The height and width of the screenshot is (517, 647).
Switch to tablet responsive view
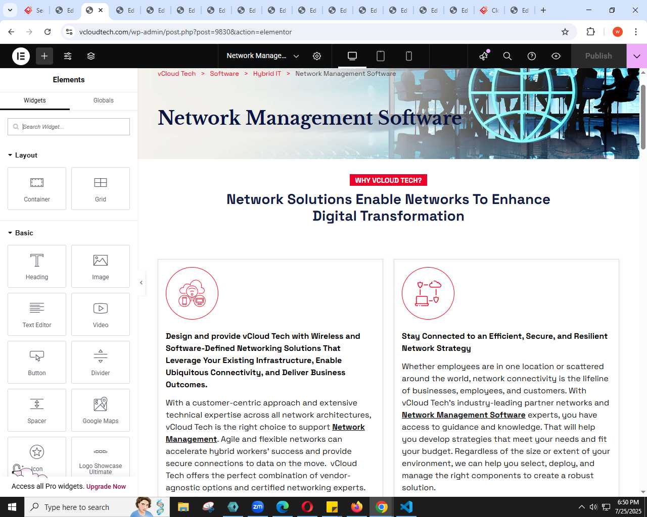[x=381, y=56]
